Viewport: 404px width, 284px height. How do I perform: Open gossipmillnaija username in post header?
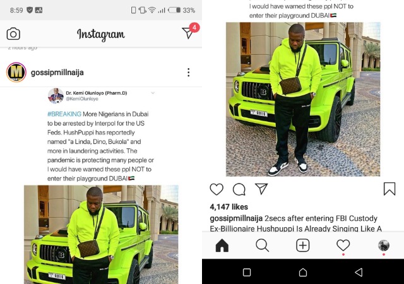57,73
